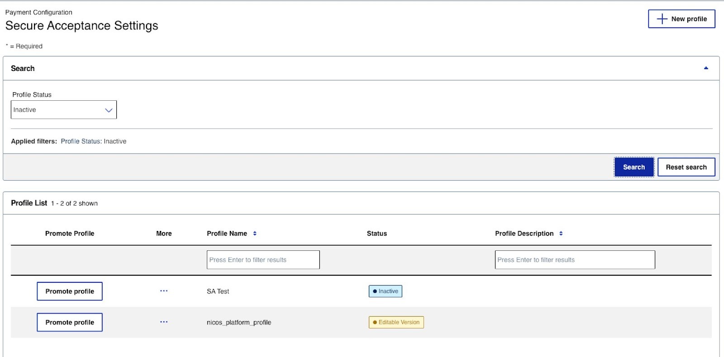Promote the nicos_platform_profile profile

point(70,322)
